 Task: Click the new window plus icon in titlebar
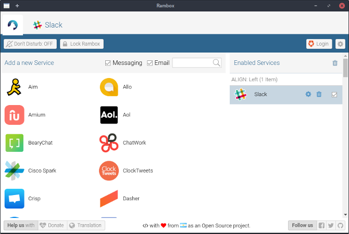pos(17,6)
